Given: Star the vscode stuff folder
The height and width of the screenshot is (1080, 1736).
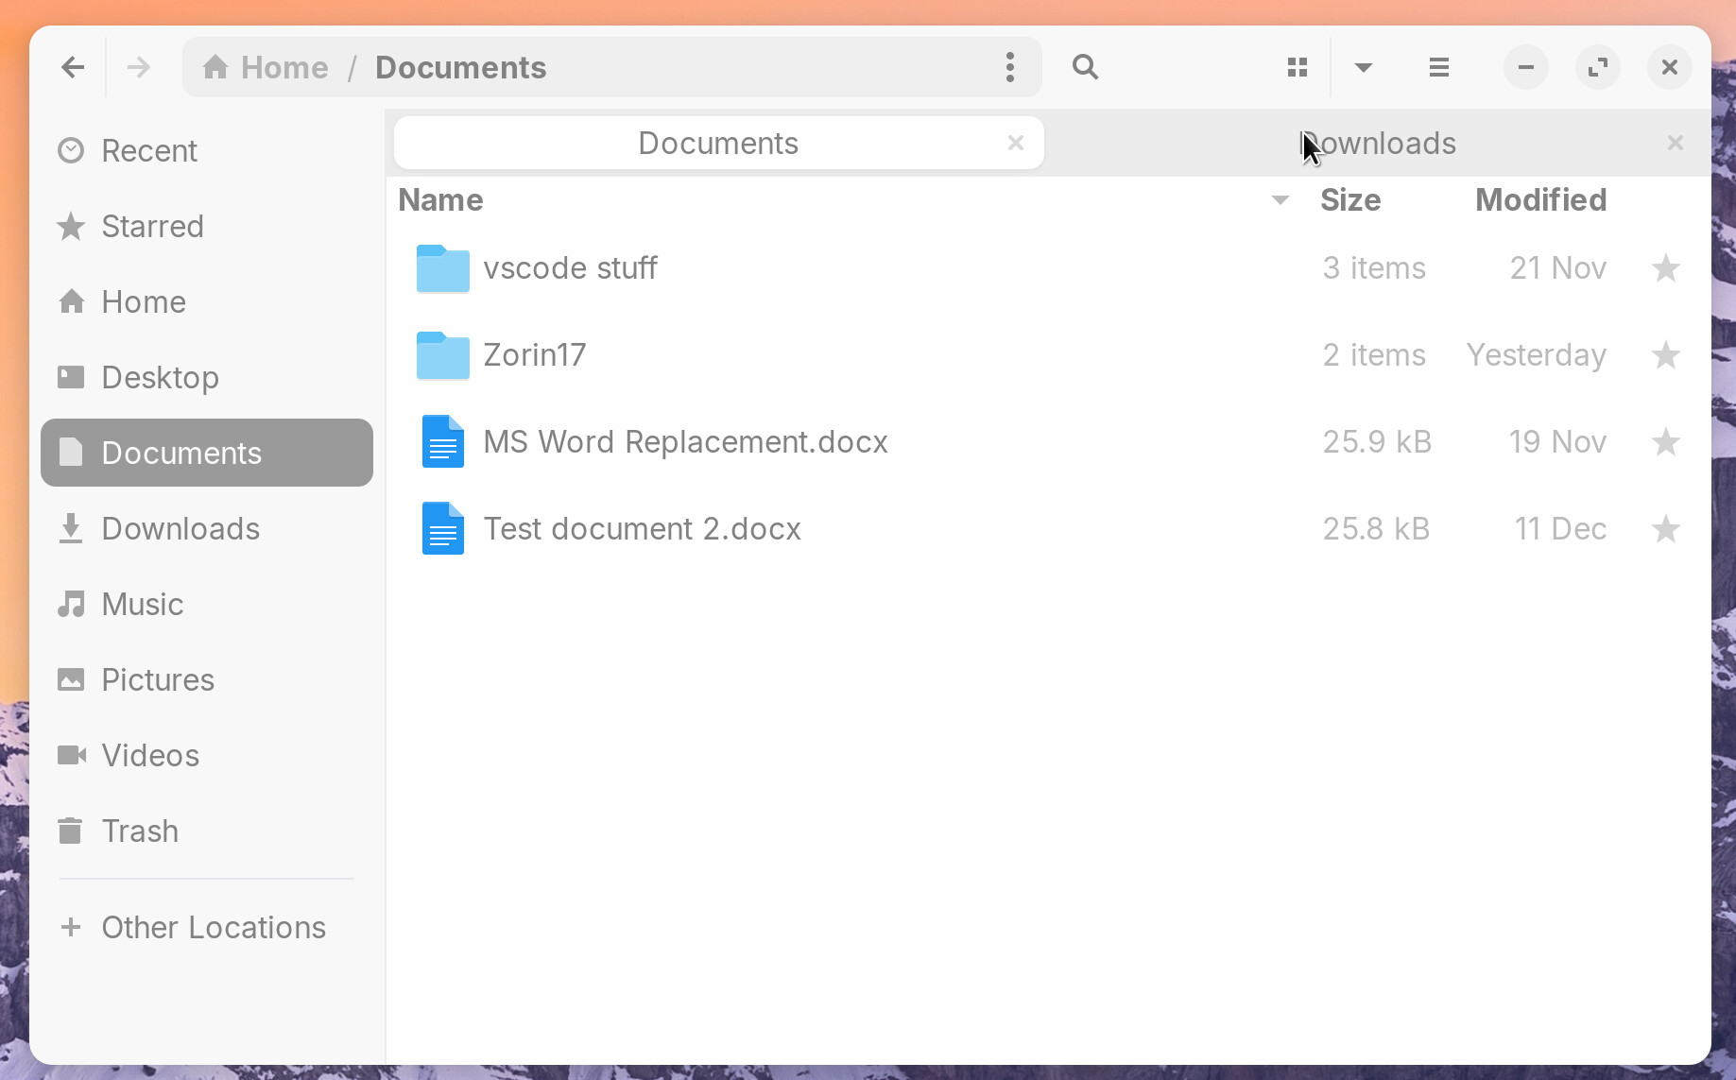Looking at the screenshot, I should (1665, 268).
